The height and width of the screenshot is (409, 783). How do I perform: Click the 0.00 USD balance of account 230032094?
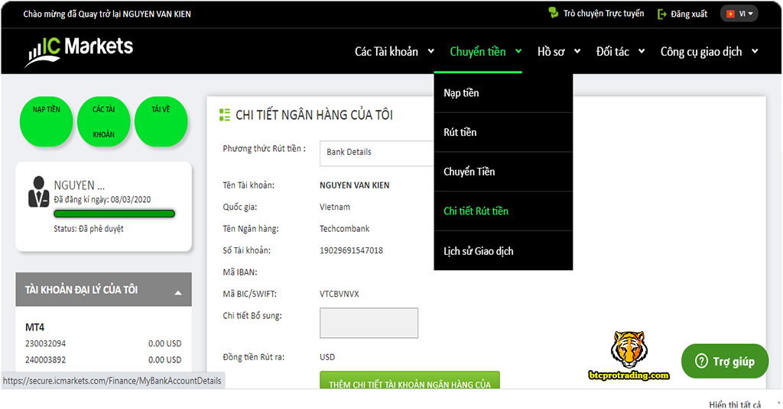pos(165,343)
